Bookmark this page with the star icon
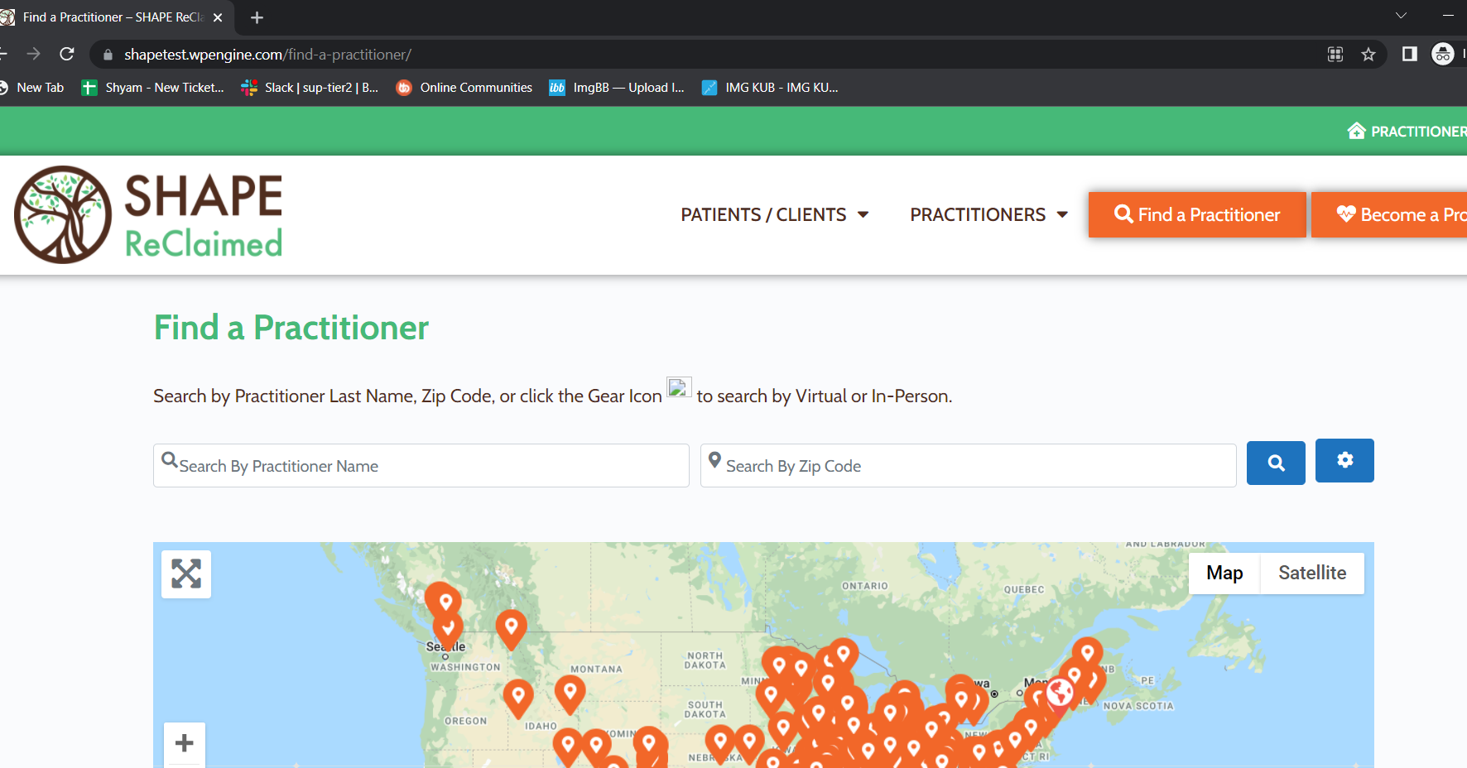The height and width of the screenshot is (768, 1467). (1368, 55)
